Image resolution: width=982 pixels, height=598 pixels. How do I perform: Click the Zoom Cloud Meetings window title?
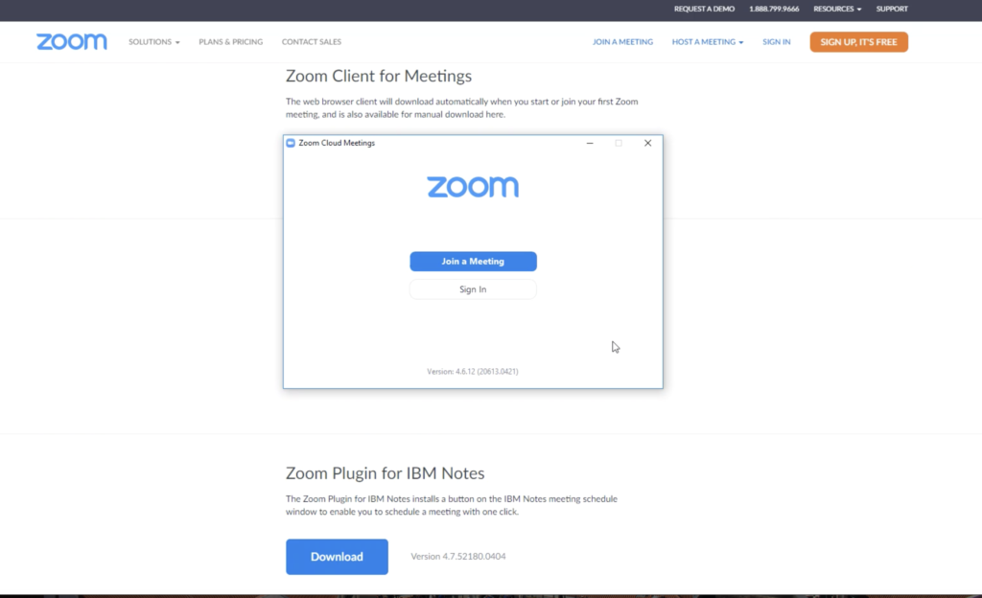[x=337, y=143]
